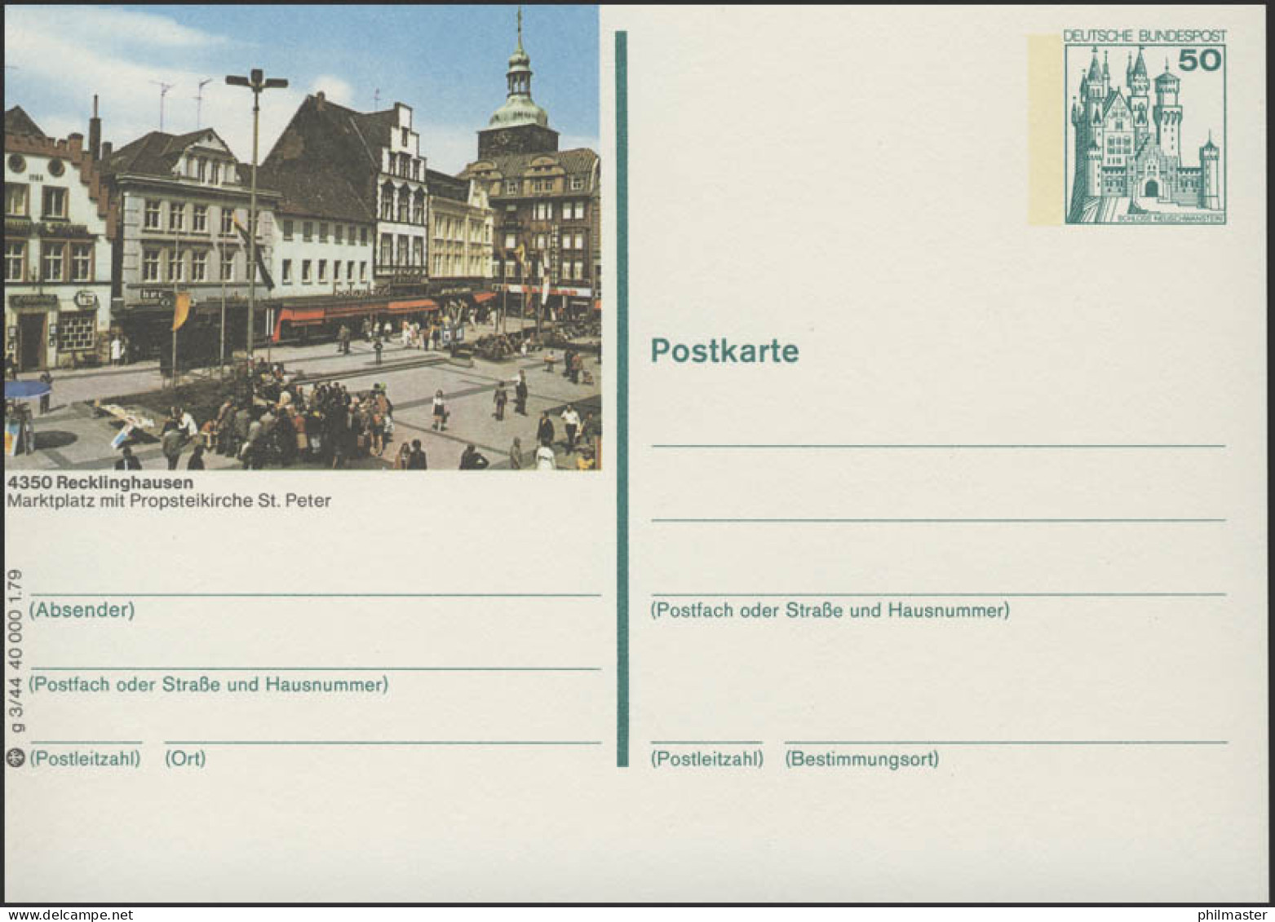Click the 'Marktplatz mit Propsteikirche St. Peter' text

(x=169, y=501)
